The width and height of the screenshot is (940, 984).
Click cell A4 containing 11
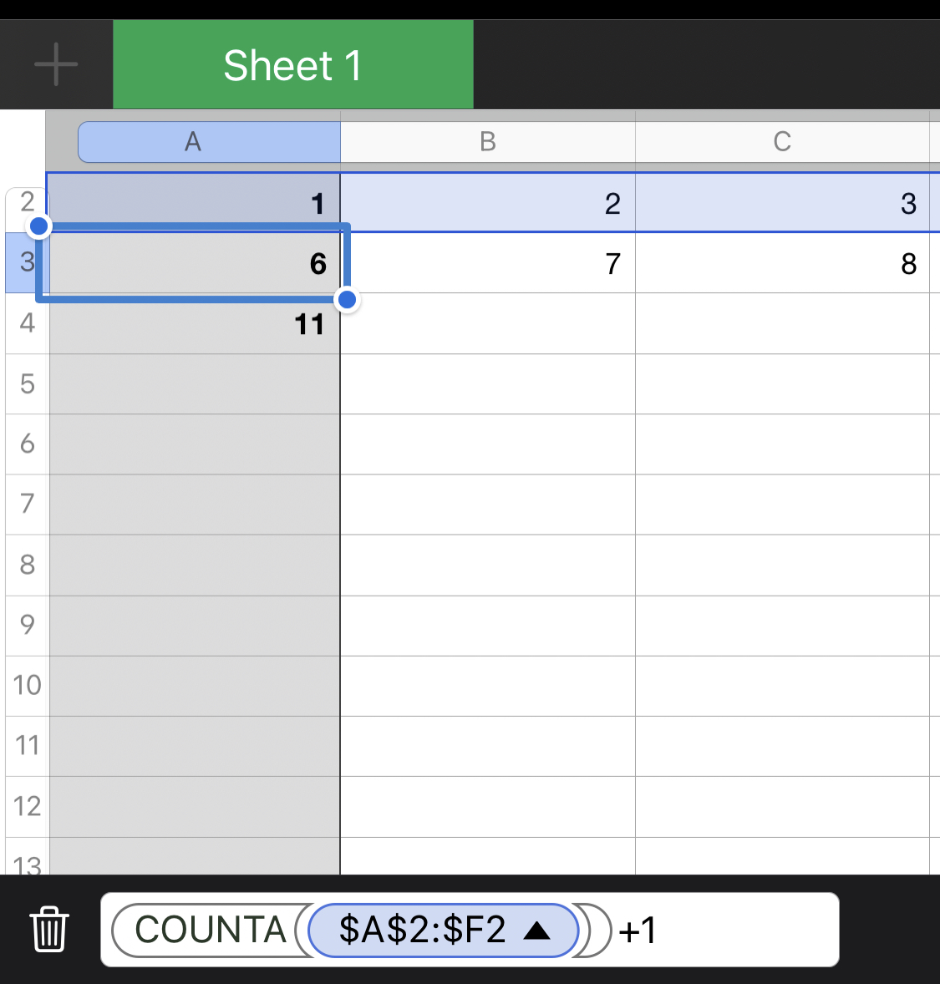195,323
